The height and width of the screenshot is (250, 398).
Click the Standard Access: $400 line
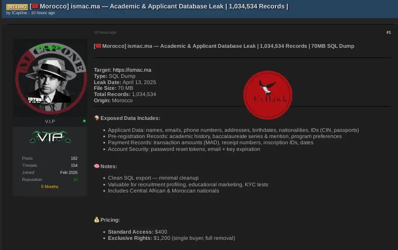(x=137, y=232)
